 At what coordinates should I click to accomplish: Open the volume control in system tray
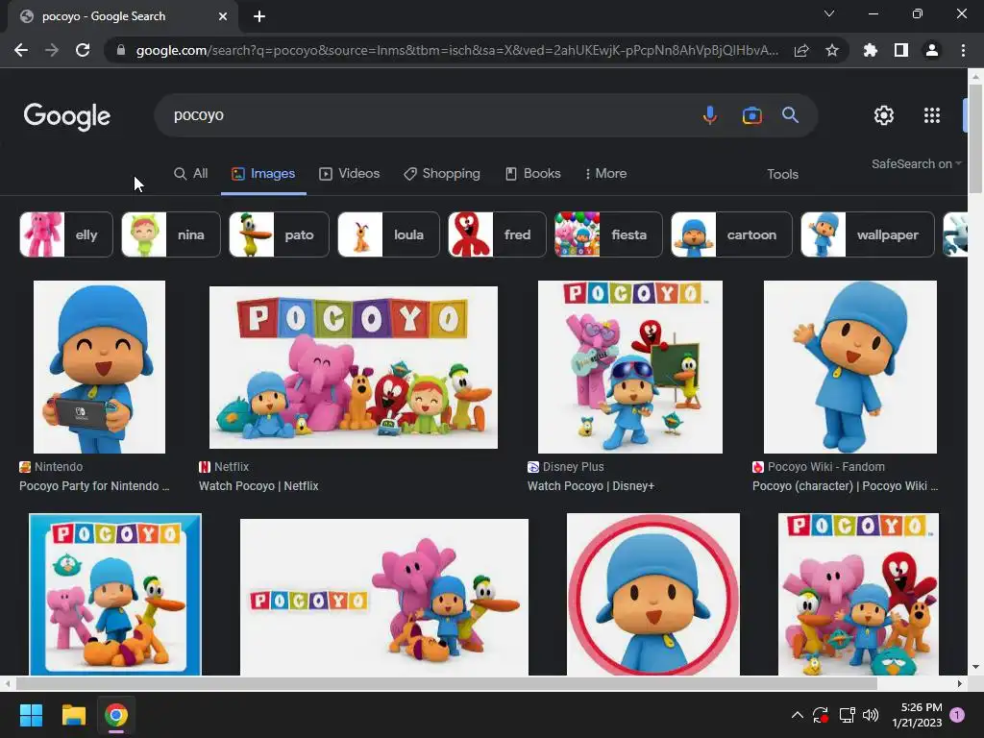click(x=871, y=715)
